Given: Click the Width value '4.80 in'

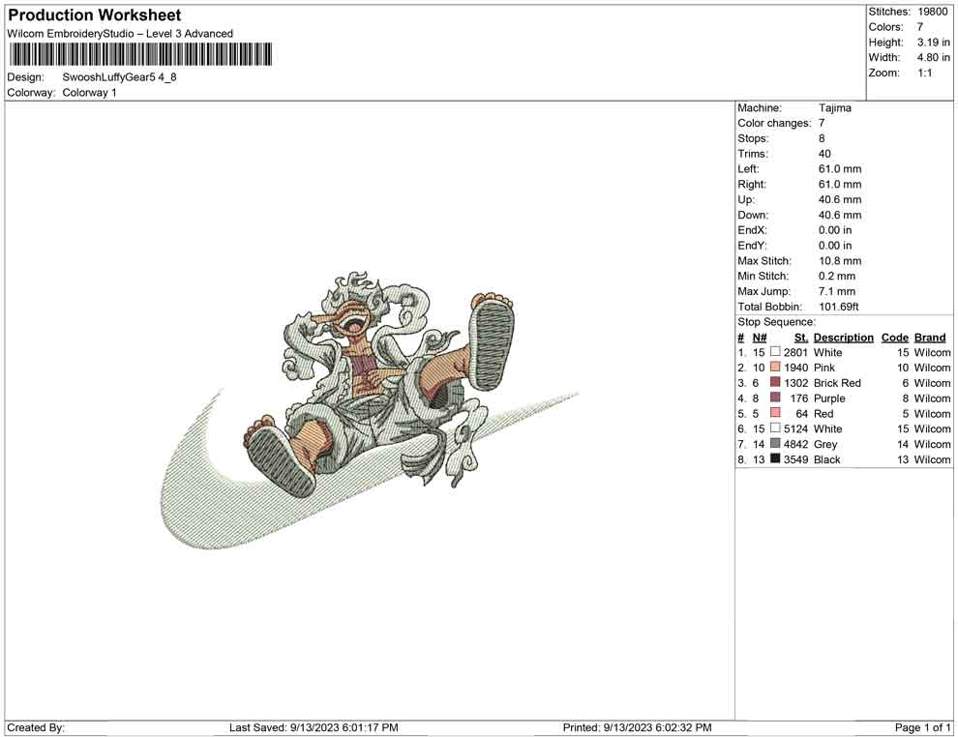Looking at the screenshot, I should click(933, 57).
